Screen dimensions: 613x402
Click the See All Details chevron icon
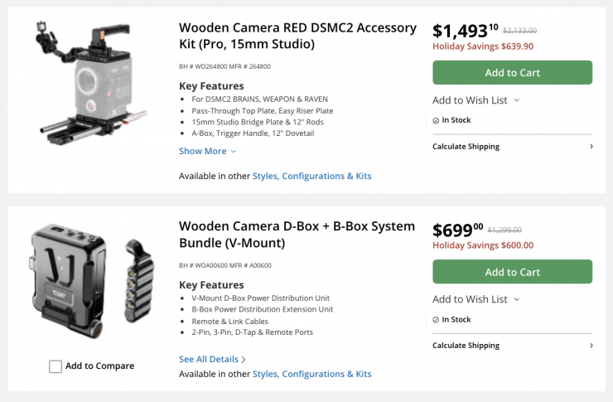244,359
